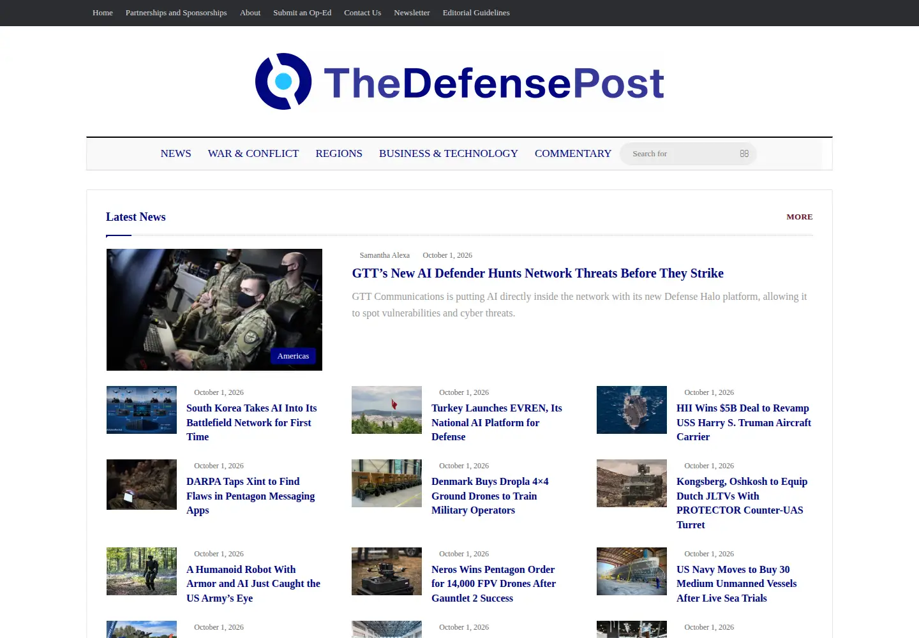Open Kongsberg, Oshkosh JLTV article
Image resolution: width=919 pixels, height=638 pixels.
(742, 503)
